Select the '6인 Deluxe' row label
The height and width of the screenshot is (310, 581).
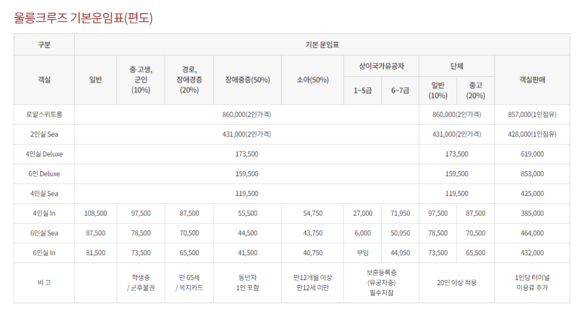coord(44,174)
